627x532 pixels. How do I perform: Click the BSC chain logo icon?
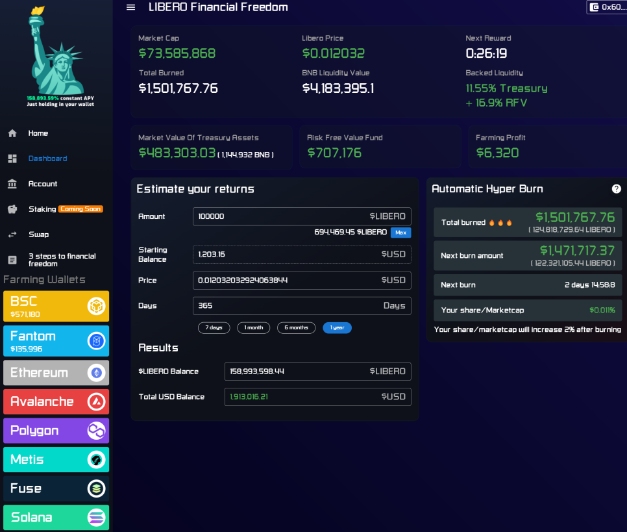point(96,306)
